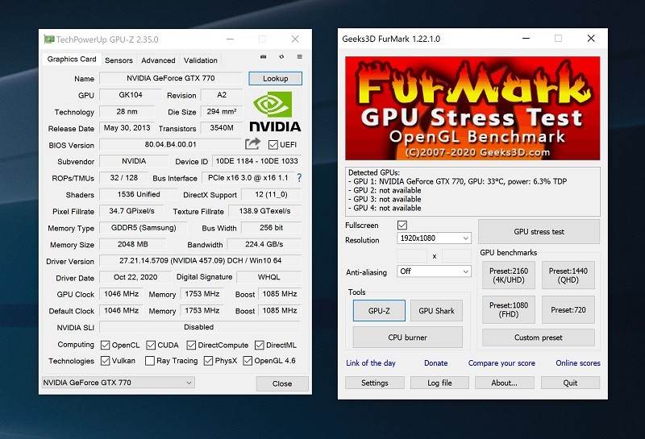The image size is (645, 439).
Task: Toggle the Ray Tracing checkbox
Action: click(149, 361)
